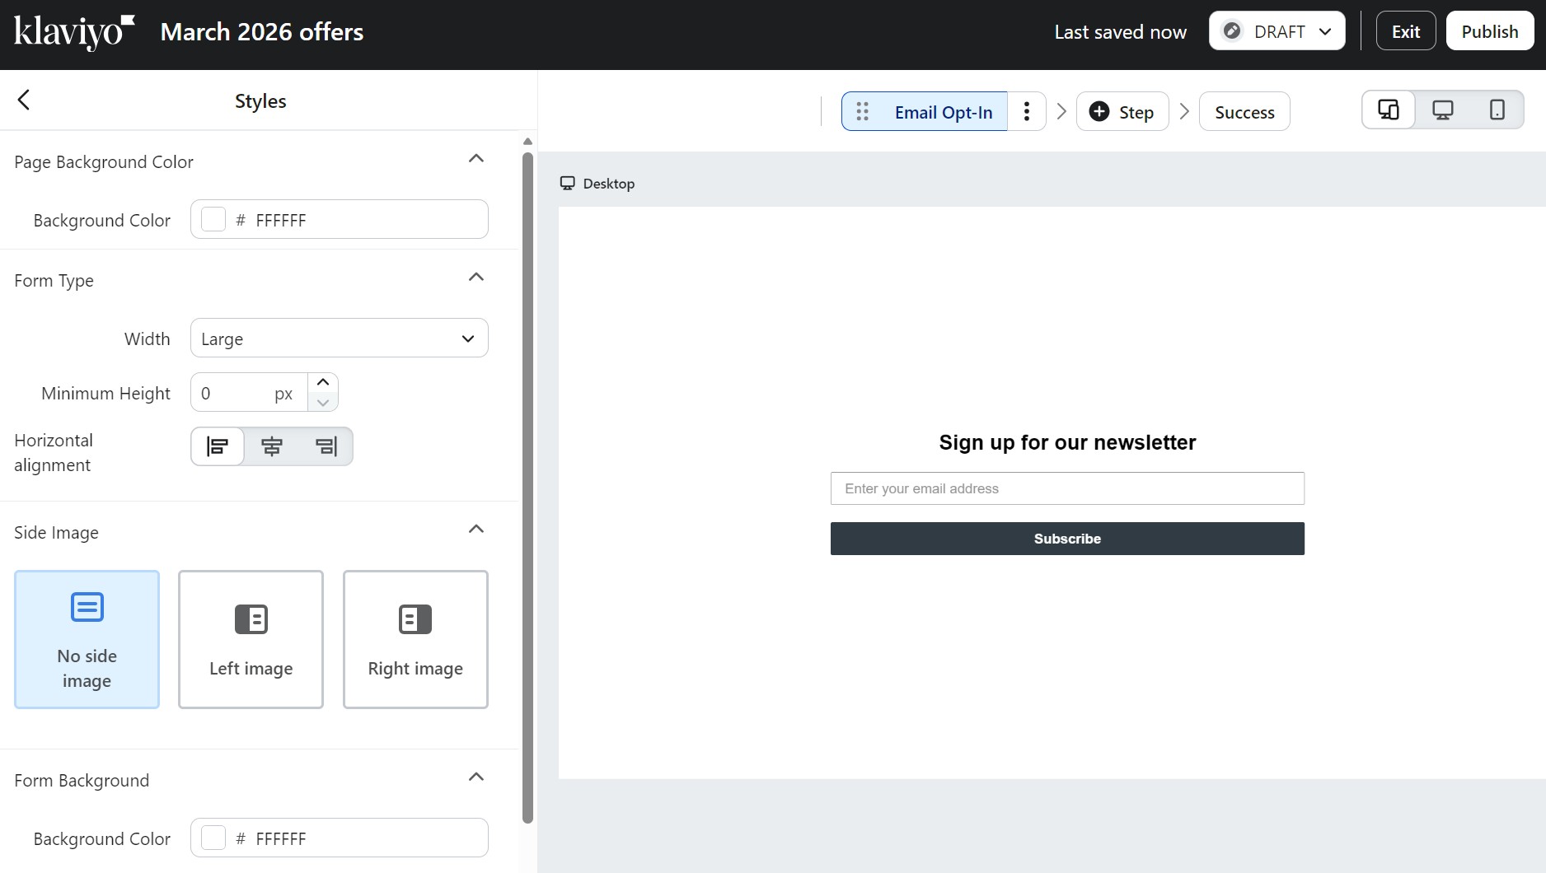This screenshot has height=873, width=1546.
Task: Switch preview to mobile view
Action: click(x=1497, y=109)
